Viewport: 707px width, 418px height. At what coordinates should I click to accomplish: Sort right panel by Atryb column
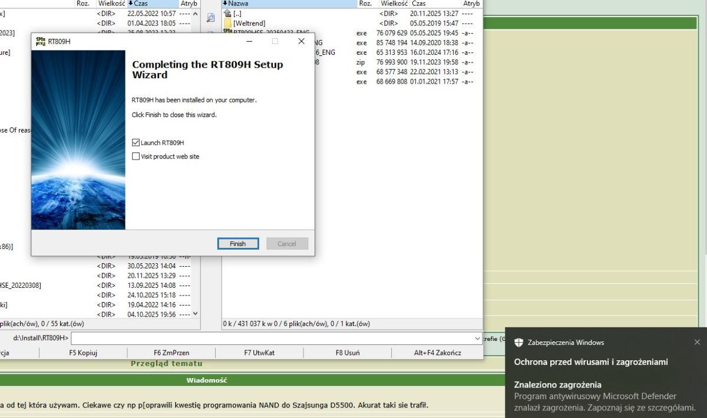[471, 4]
